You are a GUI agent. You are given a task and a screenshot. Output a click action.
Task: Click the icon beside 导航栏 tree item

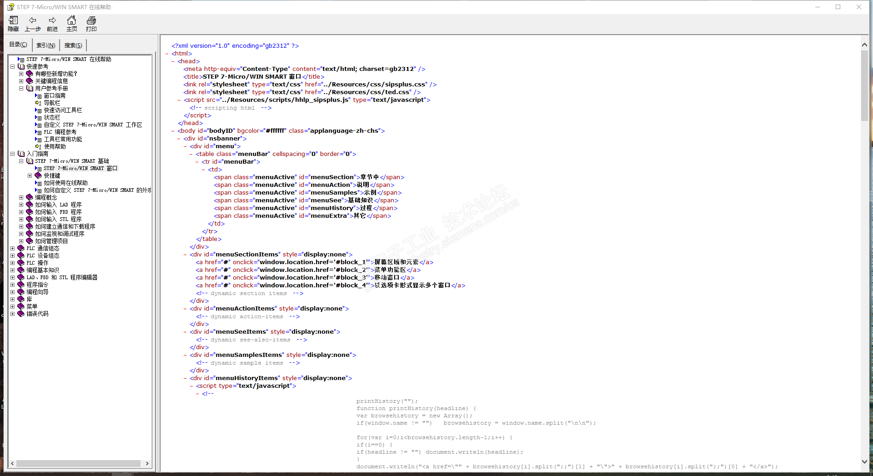[x=38, y=103]
